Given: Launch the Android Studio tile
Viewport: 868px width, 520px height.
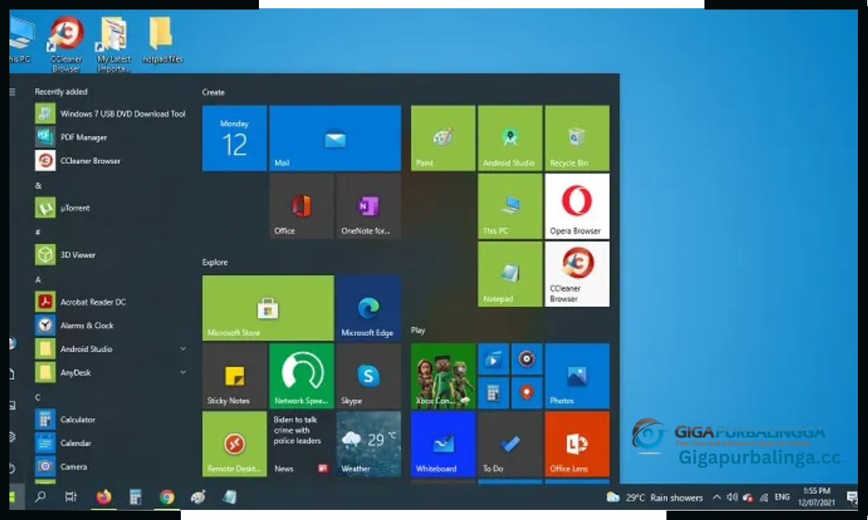Looking at the screenshot, I should [x=510, y=139].
